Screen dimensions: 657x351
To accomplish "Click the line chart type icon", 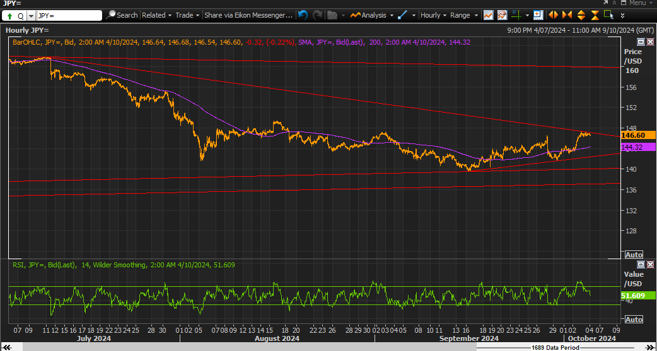I will click(x=488, y=15).
